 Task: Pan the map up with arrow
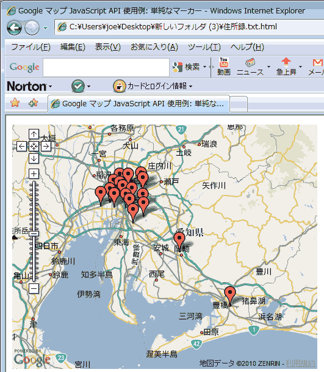coord(34,134)
